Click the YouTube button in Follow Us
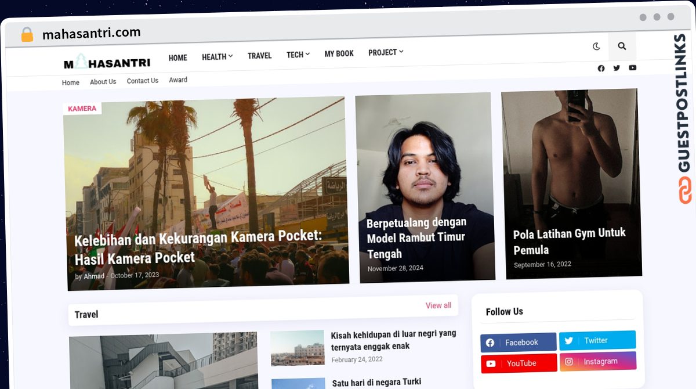 pyautogui.click(x=519, y=363)
